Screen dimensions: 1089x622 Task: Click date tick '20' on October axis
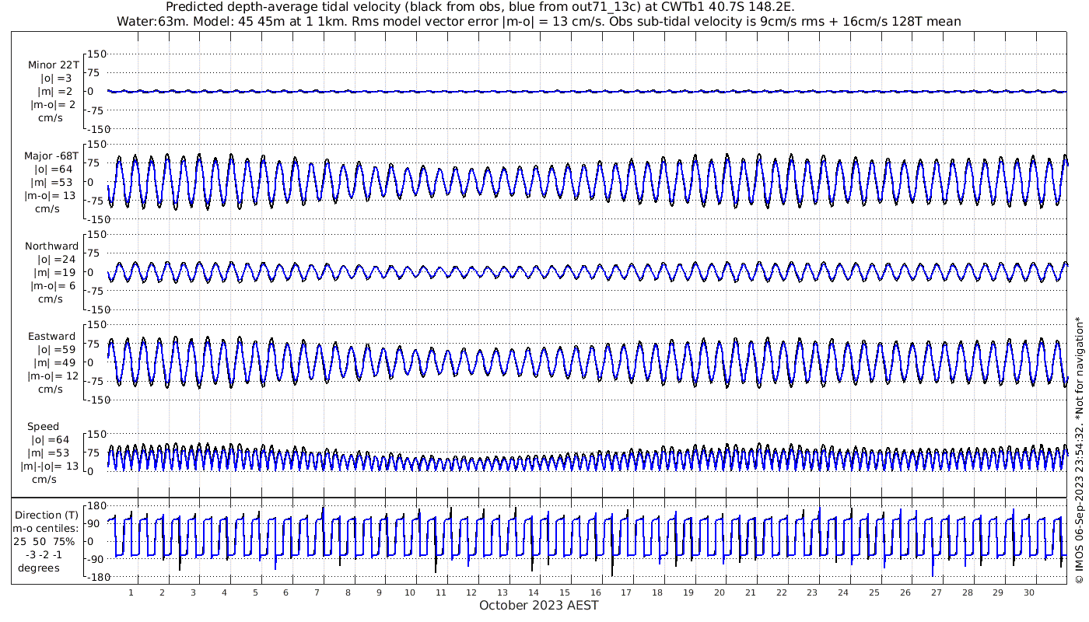pyautogui.click(x=720, y=592)
